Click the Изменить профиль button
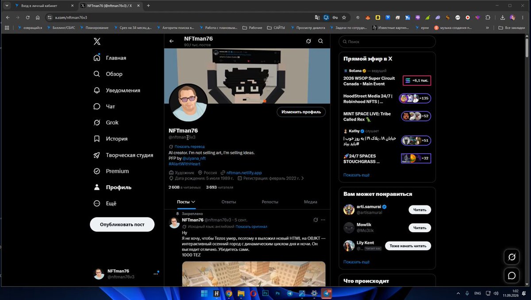This screenshot has width=531, height=300. click(x=301, y=112)
